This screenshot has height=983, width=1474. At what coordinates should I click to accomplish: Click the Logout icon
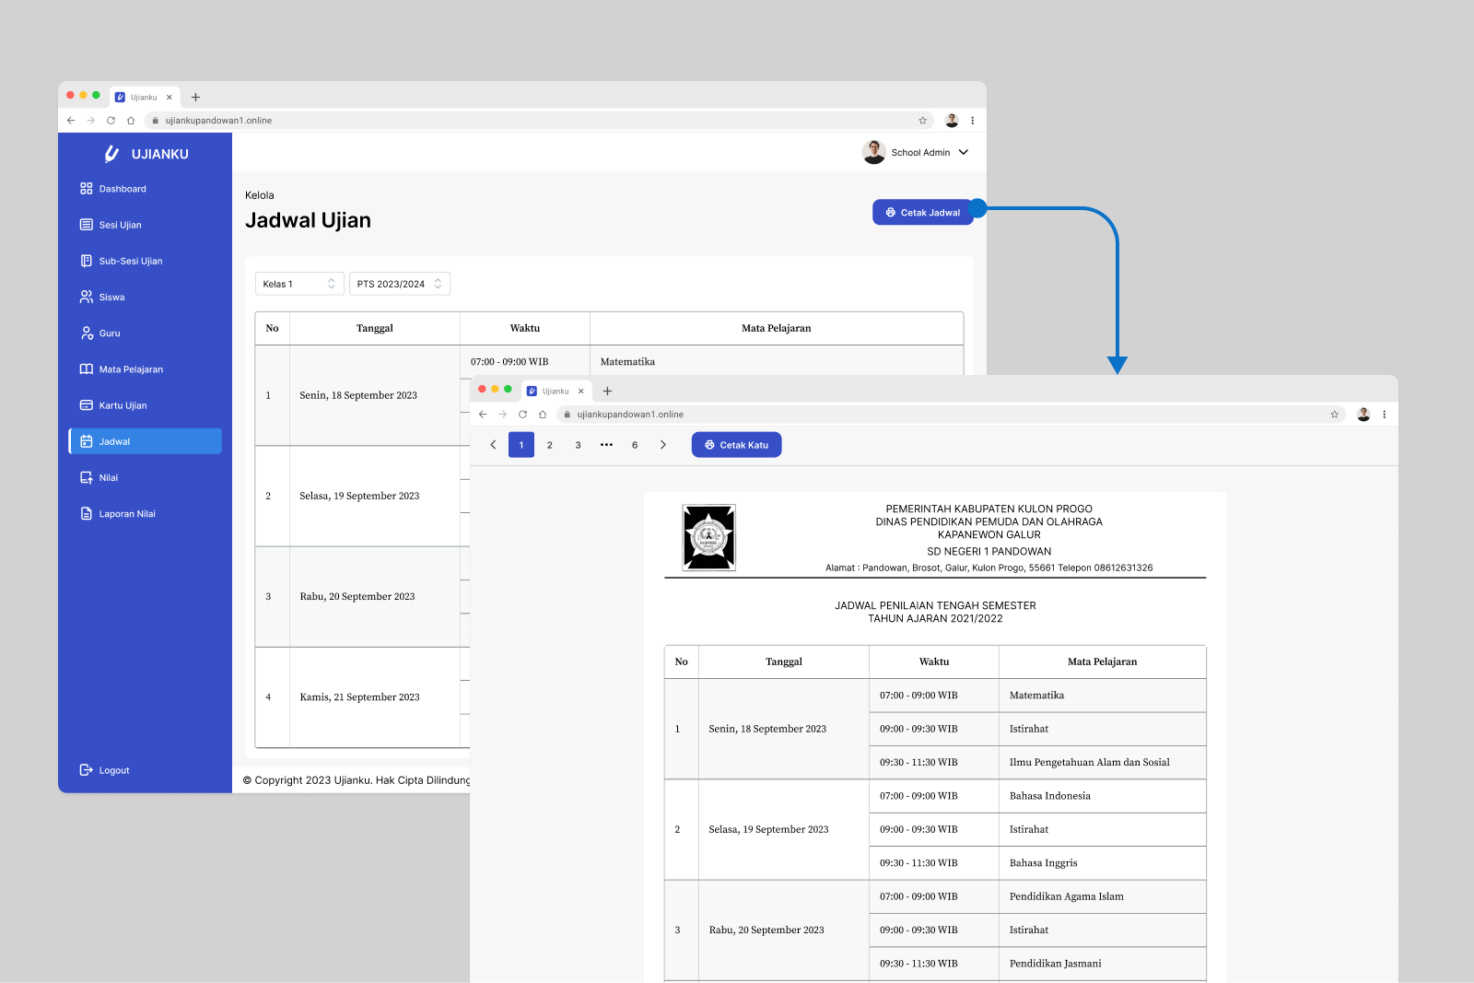(x=86, y=770)
